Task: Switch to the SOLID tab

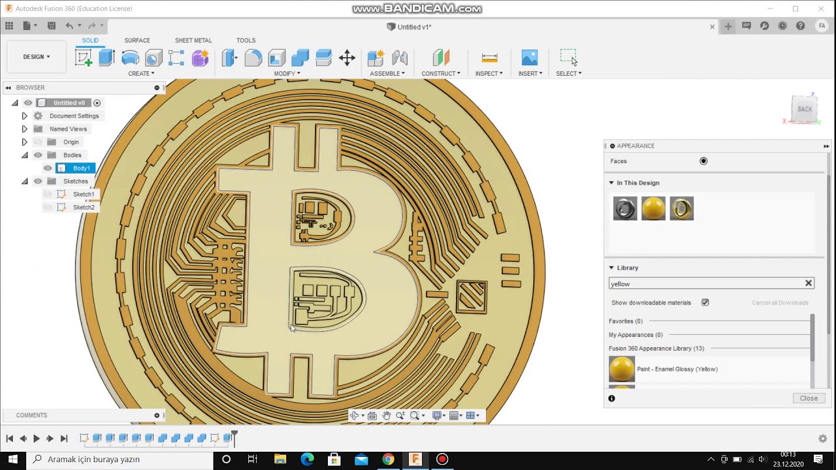Action: coord(90,40)
